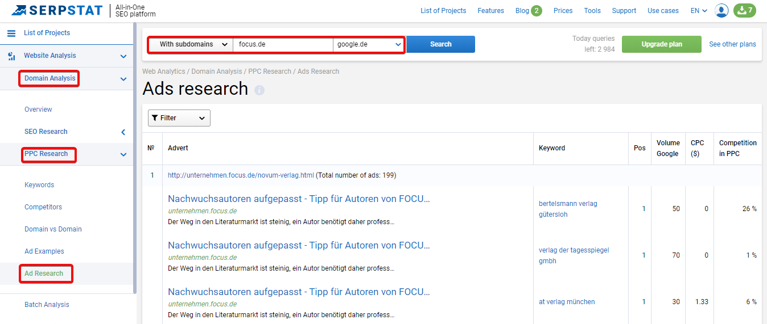Click position 1 in at verlag münchen row
The height and width of the screenshot is (324, 767).
coord(644,302)
